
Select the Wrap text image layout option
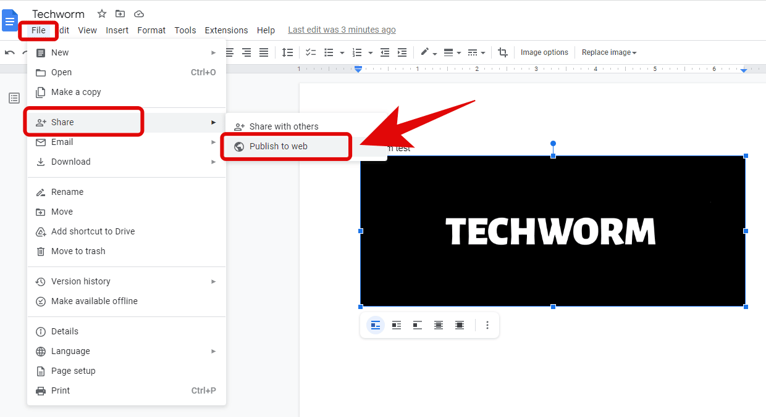pyautogui.click(x=397, y=325)
